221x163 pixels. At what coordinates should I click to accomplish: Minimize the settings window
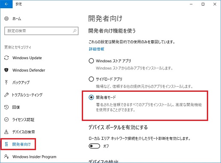tap(191, 4)
